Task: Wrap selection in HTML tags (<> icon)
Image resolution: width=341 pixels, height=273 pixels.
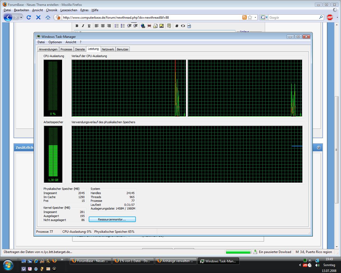Action: click(x=183, y=26)
